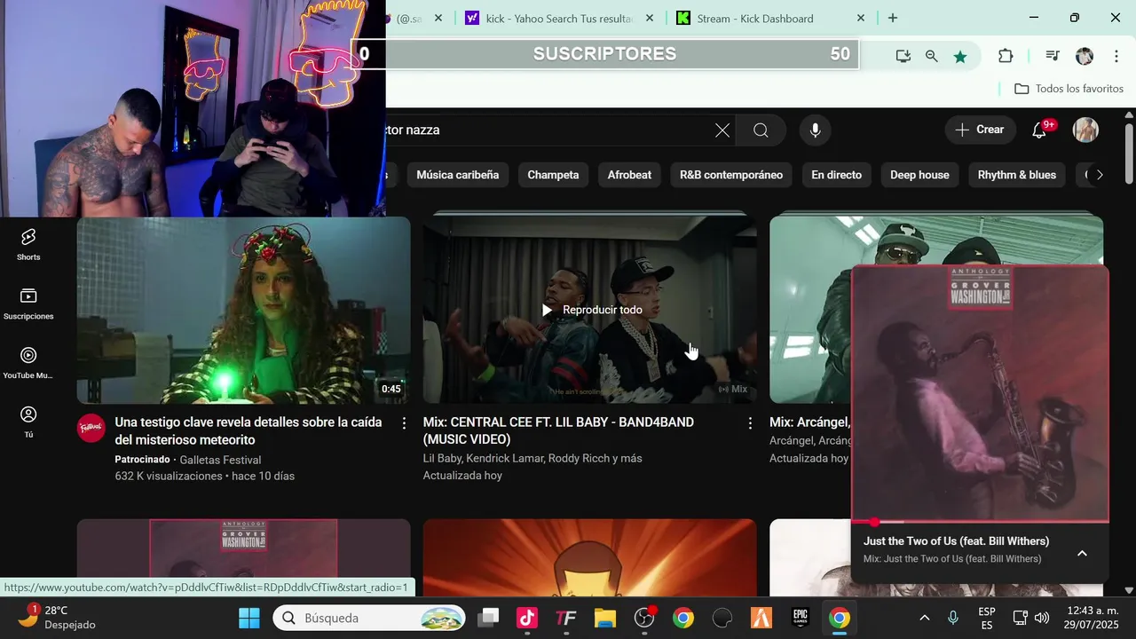The height and width of the screenshot is (639, 1136).
Task: Open File Explorer from taskbar
Action: (x=604, y=618)
